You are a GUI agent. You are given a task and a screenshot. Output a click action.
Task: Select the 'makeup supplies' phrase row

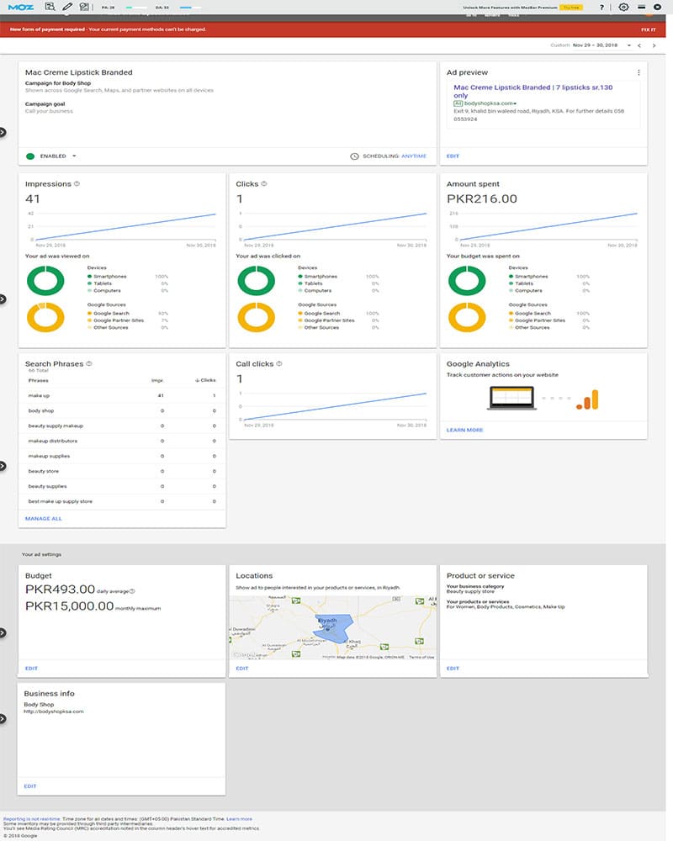[122, 456]
